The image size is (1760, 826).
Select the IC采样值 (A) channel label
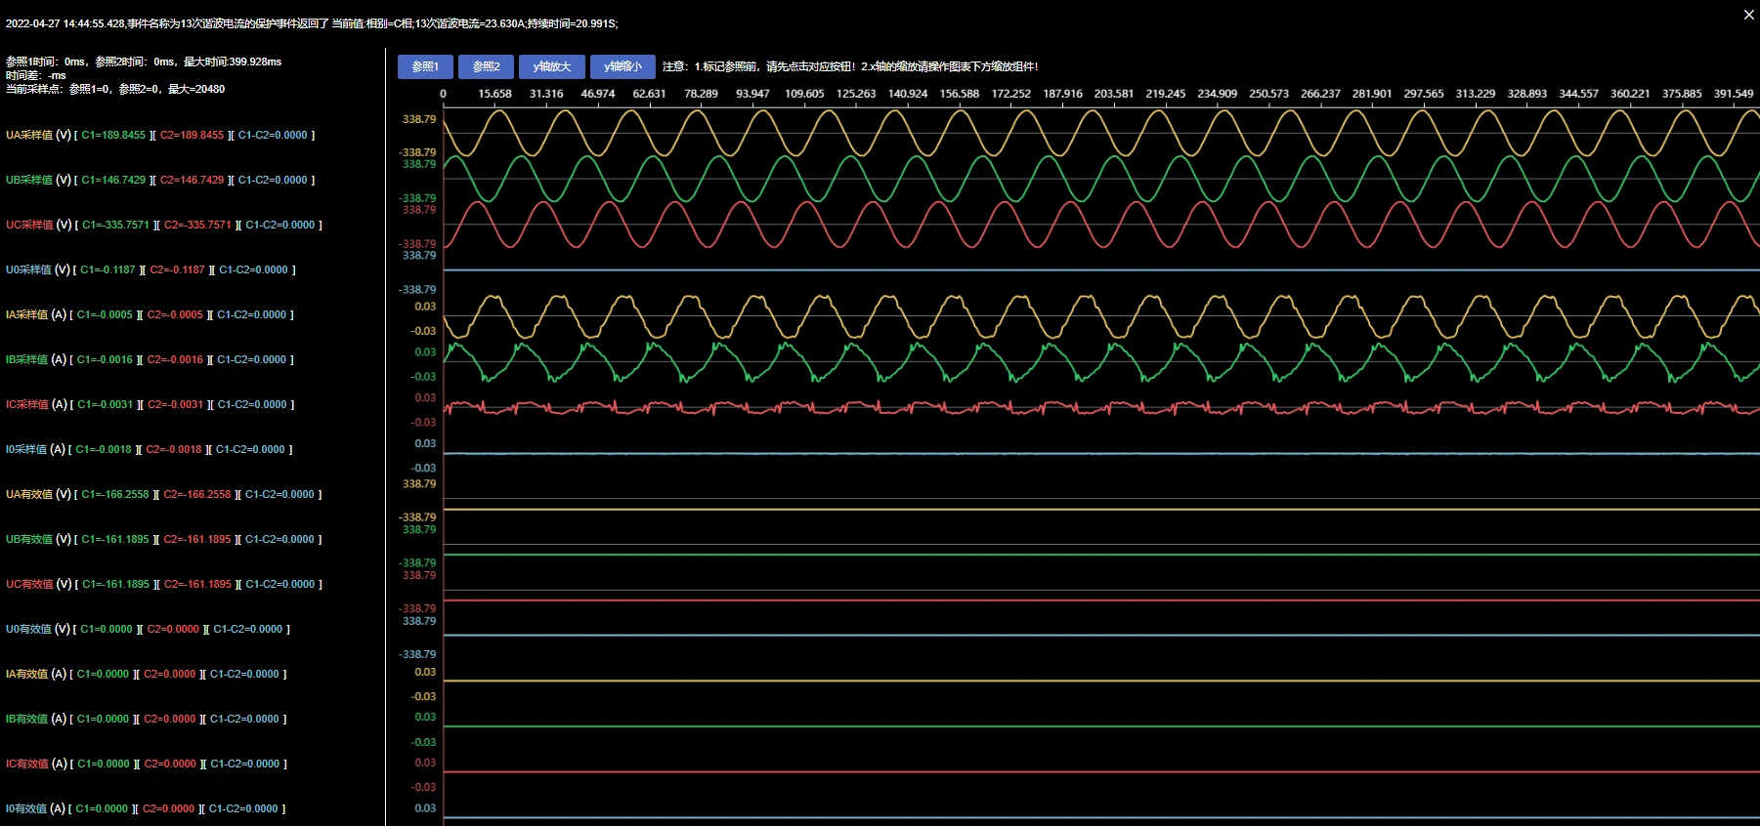[36, 404]
